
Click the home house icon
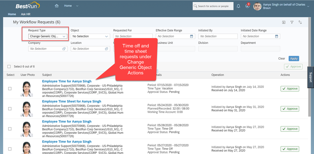click(x=57, y=6)
